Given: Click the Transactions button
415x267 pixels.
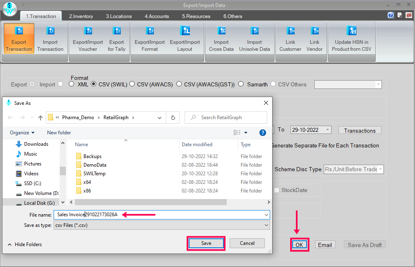Looking at the screenshot, I should pos(360,130).
